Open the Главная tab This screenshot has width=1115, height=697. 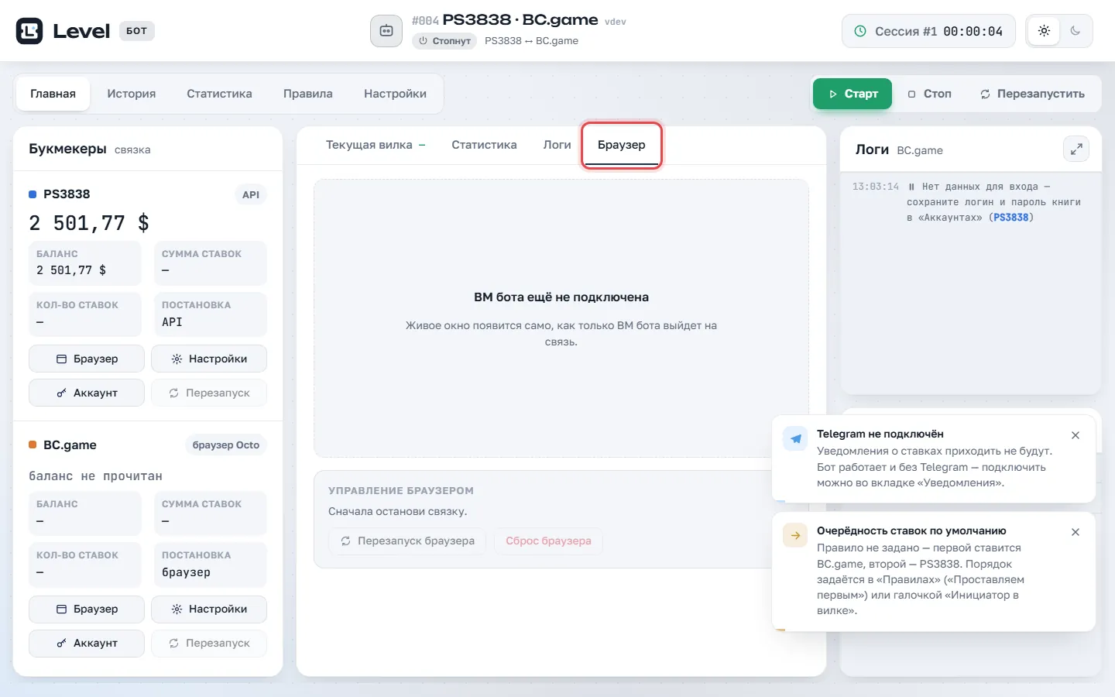53,94
